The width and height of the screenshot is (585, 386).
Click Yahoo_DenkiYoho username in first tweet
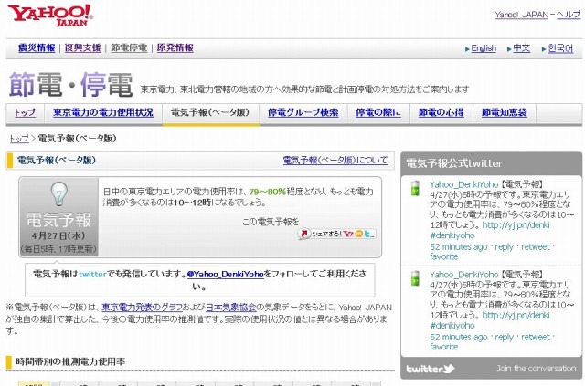[463, 184]
